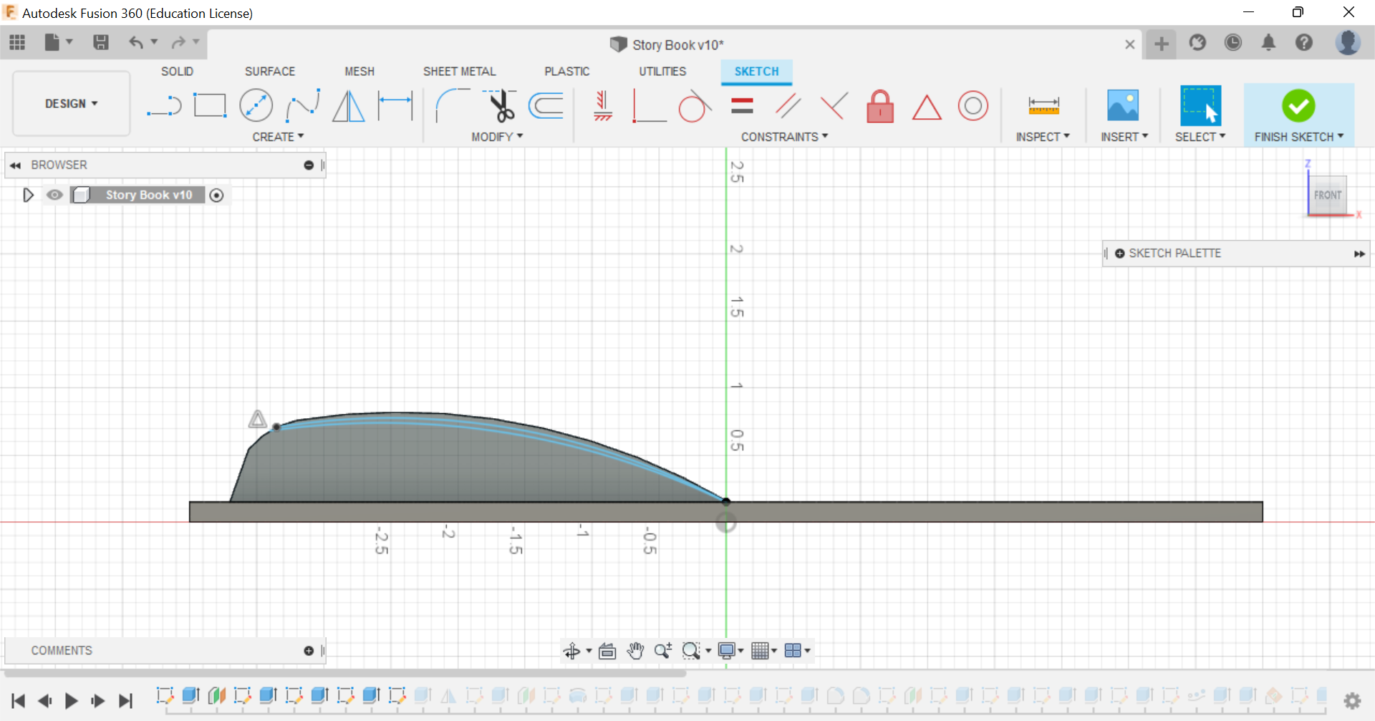
Task: Open the FINISH SKETCH dropdown
Action: 1299,137
